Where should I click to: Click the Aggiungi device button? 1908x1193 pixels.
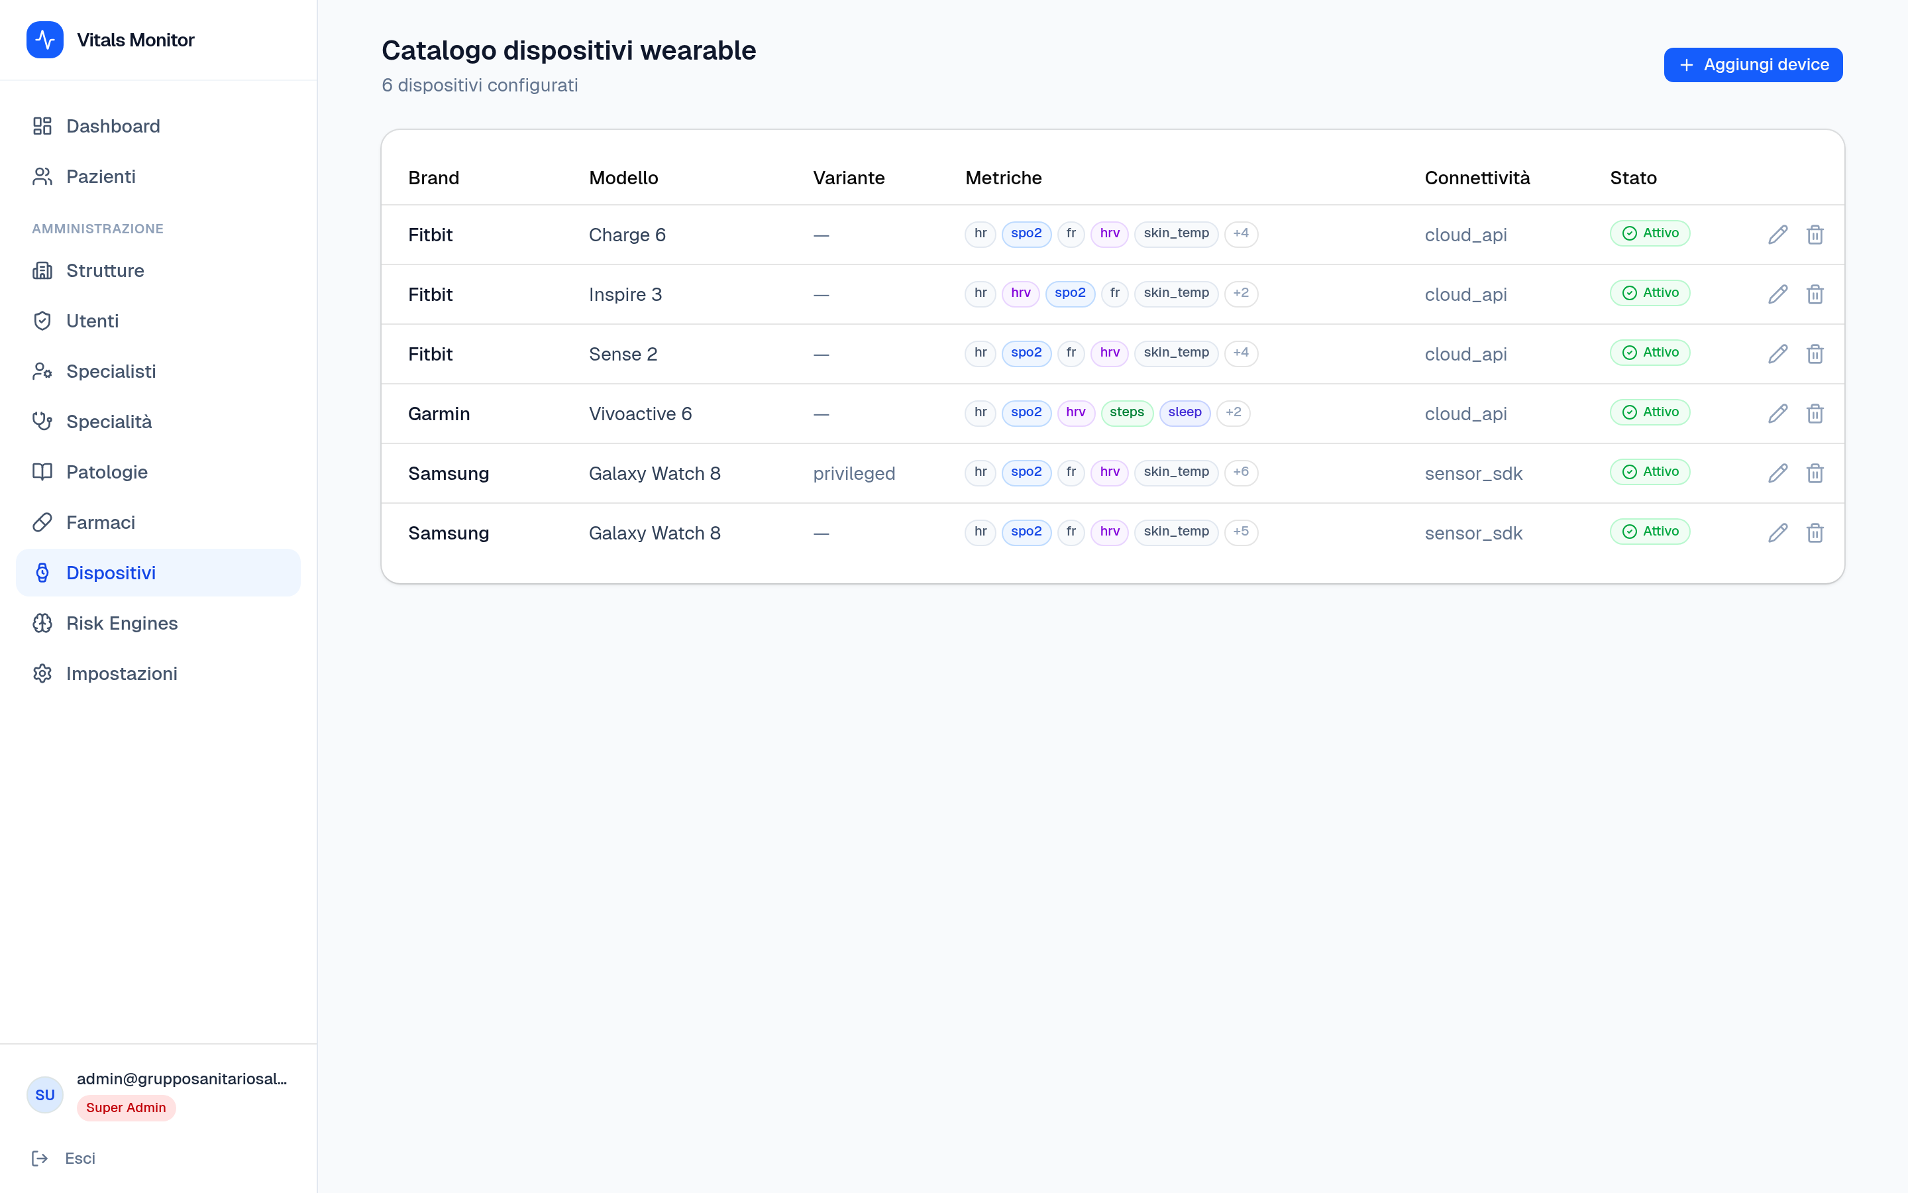(x=1753, y=65)
